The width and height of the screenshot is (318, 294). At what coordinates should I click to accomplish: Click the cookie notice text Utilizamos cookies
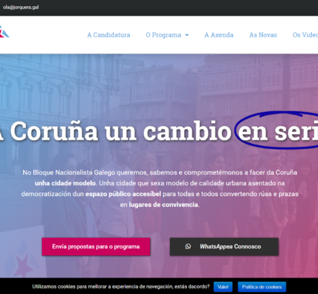[x=121, y=287]
